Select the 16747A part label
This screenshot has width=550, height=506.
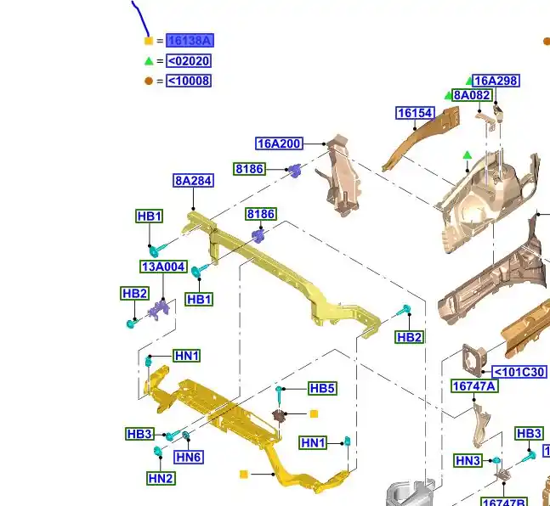point(474,386)
